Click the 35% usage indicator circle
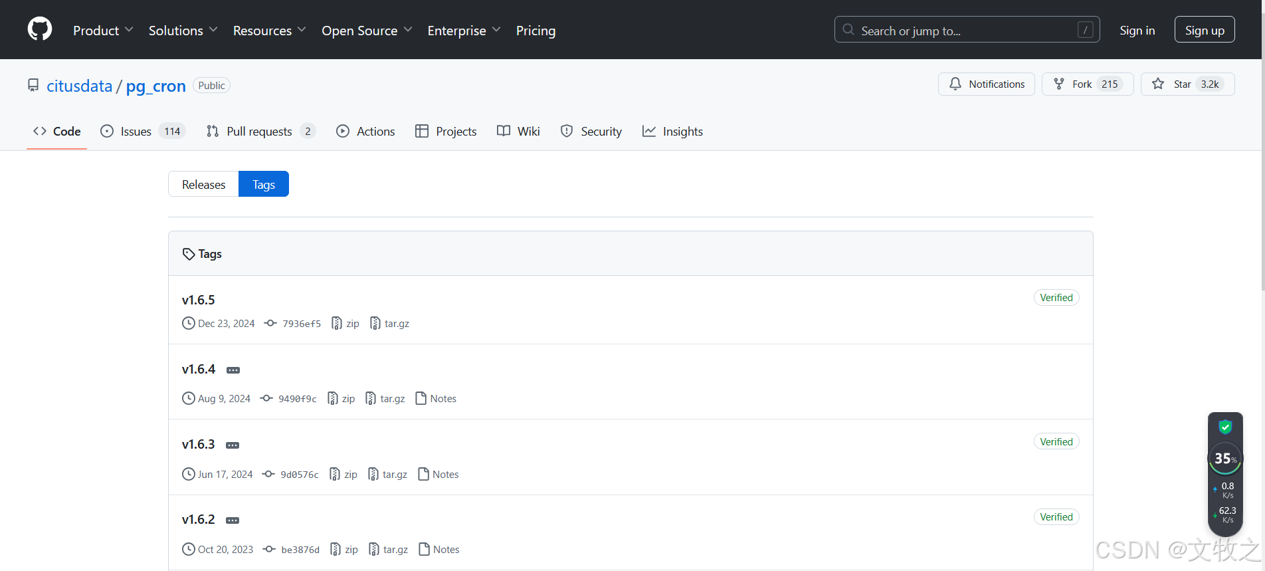 (1225, 458)
